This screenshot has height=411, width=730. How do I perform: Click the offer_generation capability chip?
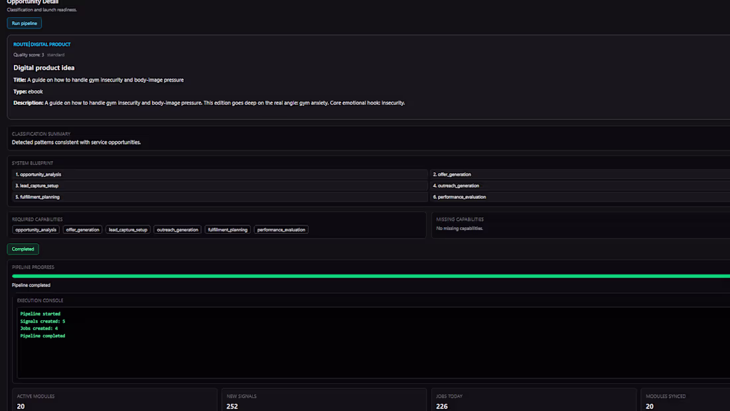pos(82,229)
